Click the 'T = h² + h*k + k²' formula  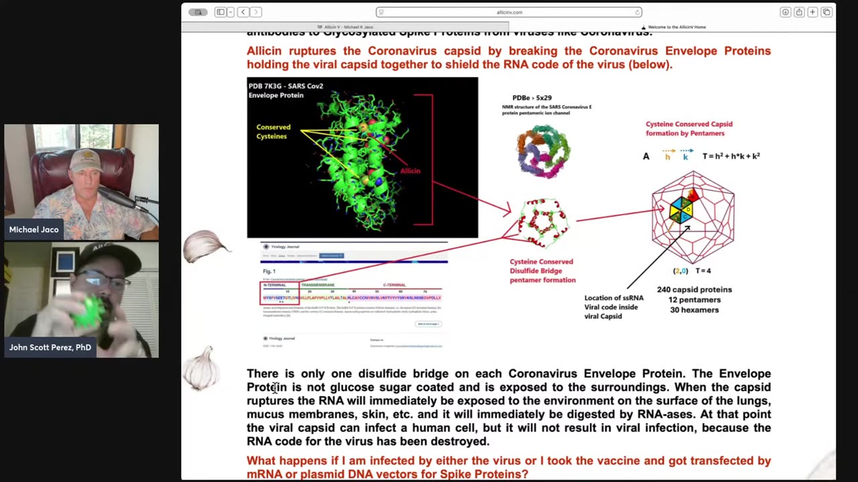point(731,156)
